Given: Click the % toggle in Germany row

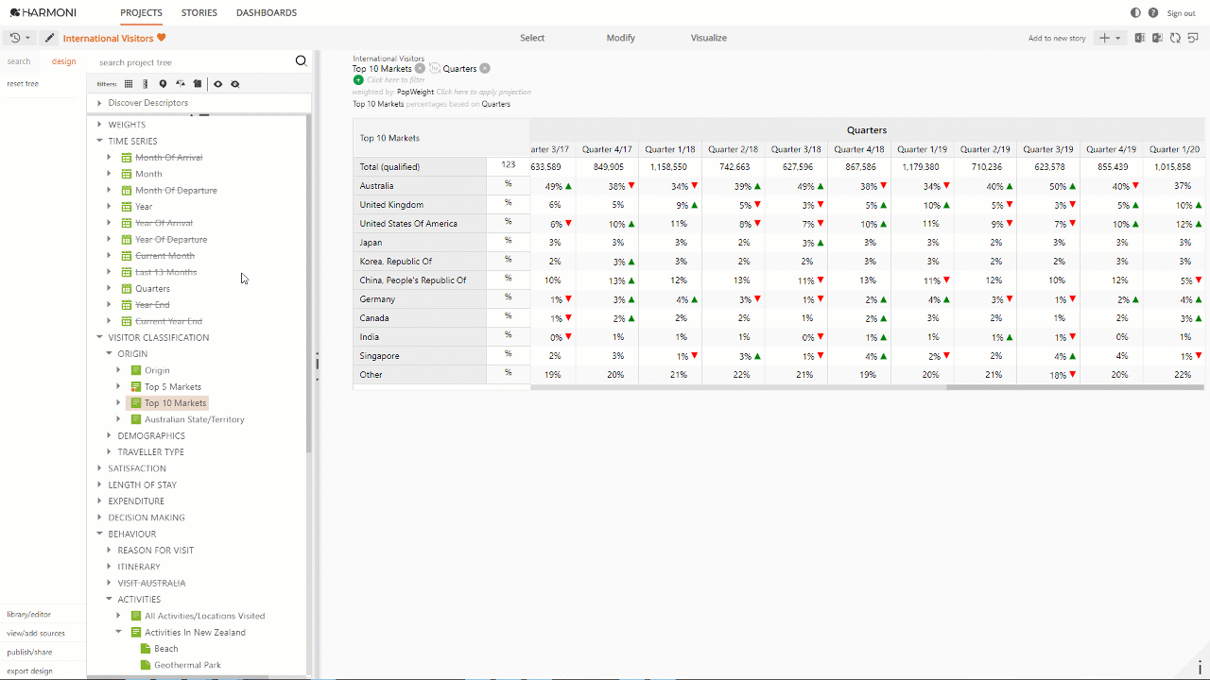Looking at the screenshot, I should [x=509, y=297].
